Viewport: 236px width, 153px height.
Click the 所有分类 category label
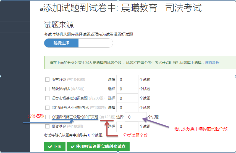coord(59,79)
